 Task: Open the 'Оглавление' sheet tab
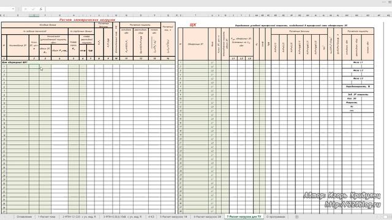point(24,217)
